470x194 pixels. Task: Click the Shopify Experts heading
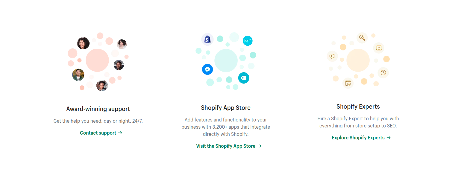click(x=358, y=107)
